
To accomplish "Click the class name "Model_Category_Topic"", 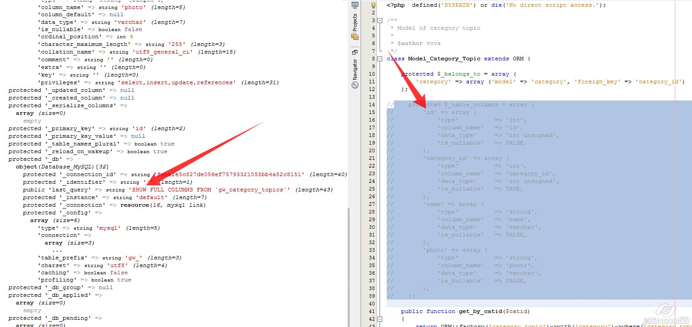I will pyautogui.click(x=444, y=59).
